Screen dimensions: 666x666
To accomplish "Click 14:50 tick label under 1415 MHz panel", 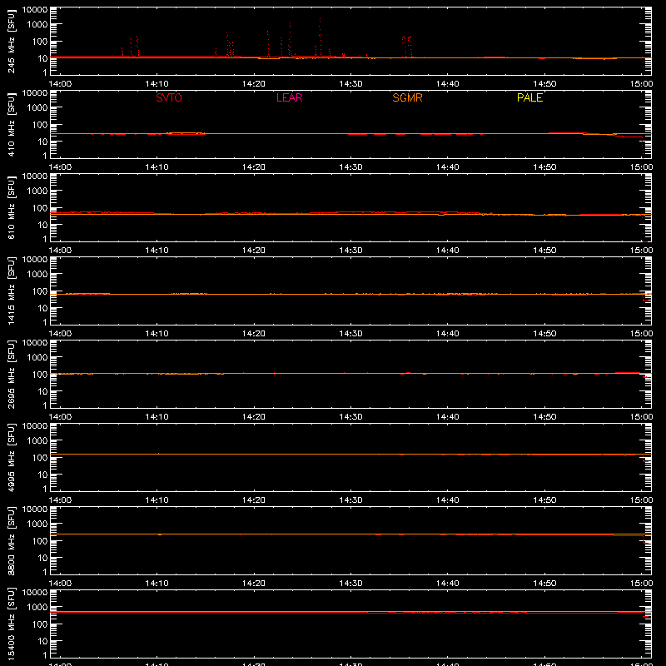I will [x=544, y=334].
